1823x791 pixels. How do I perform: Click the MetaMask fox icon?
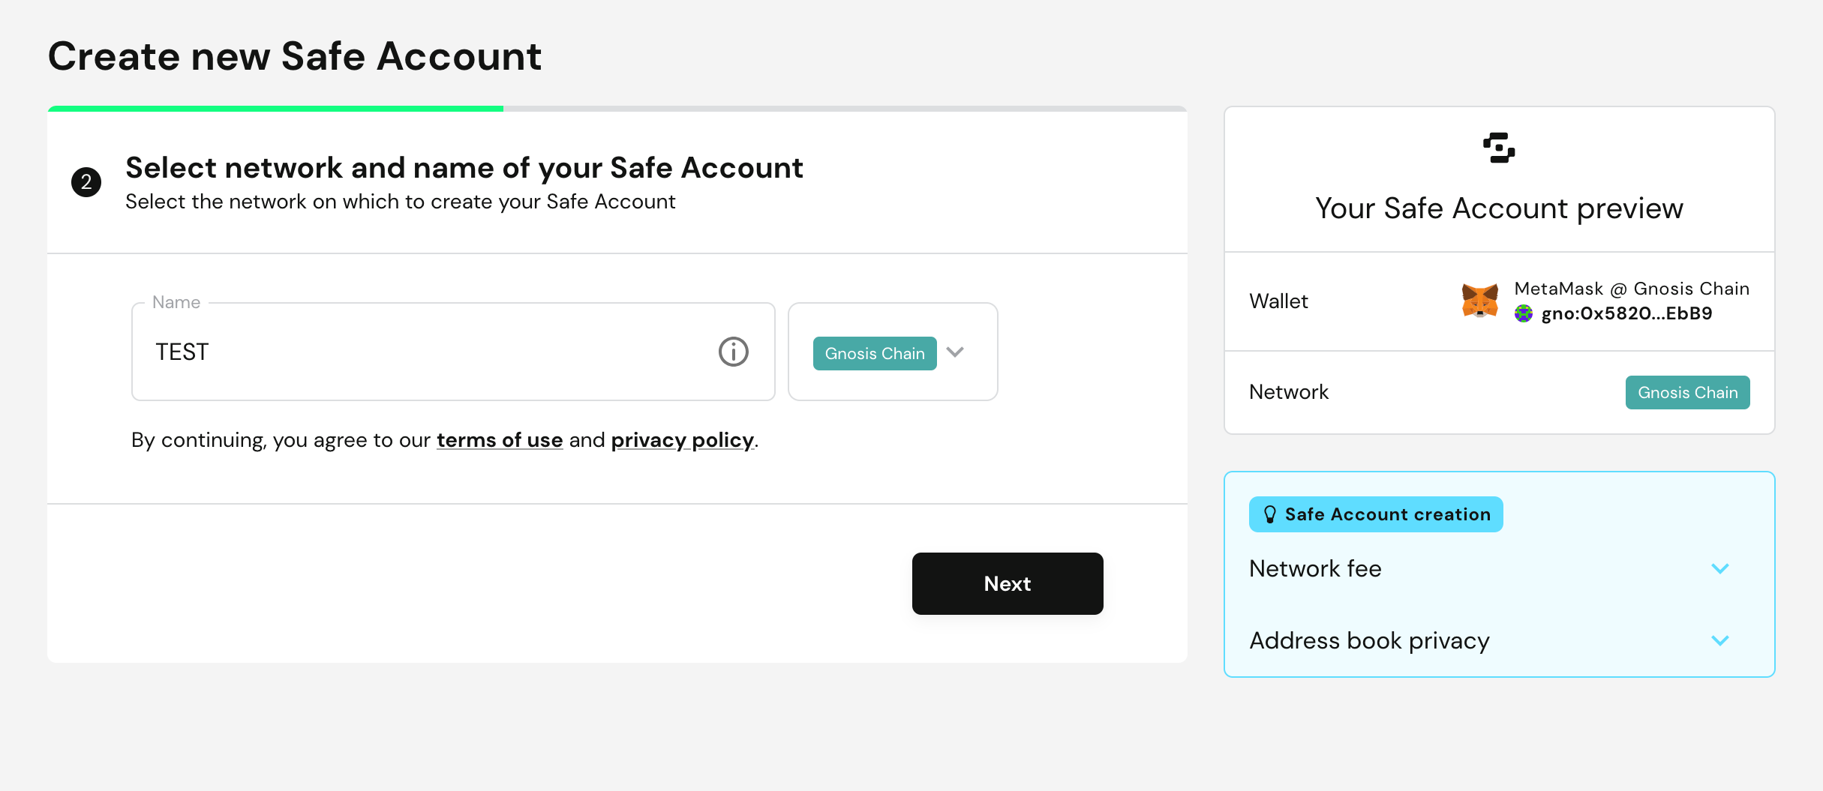pos(1479,301)
